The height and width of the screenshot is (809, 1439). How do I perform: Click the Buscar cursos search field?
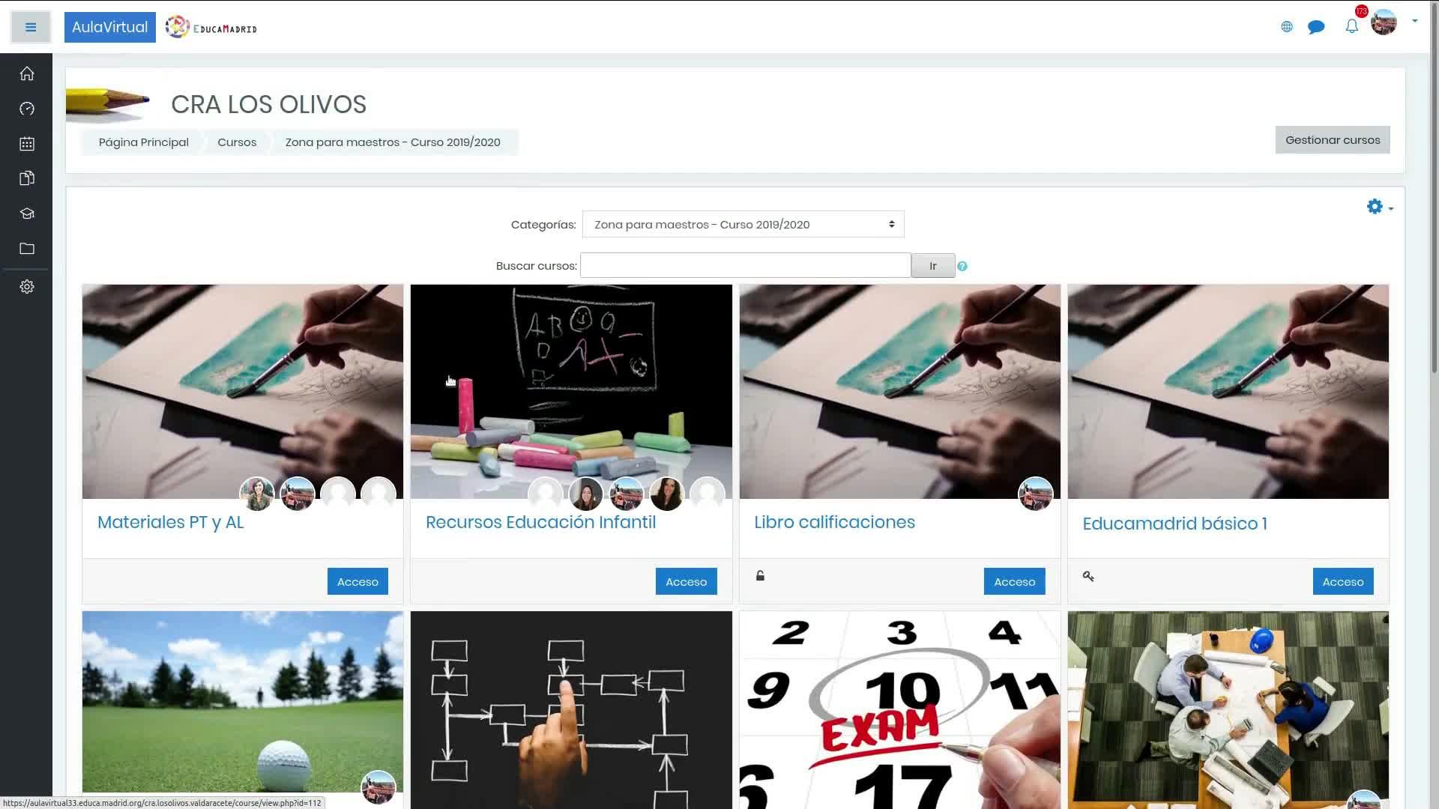pos(746,265)
